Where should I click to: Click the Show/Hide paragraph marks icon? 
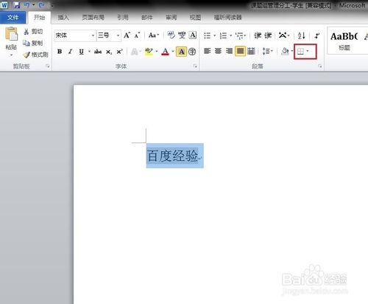point(317,35)
